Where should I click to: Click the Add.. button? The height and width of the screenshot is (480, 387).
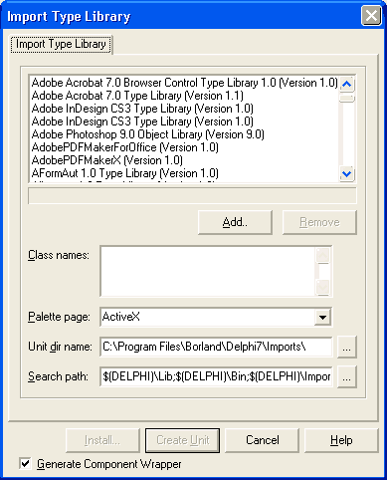pyautogui.click(x=235, y=222)
